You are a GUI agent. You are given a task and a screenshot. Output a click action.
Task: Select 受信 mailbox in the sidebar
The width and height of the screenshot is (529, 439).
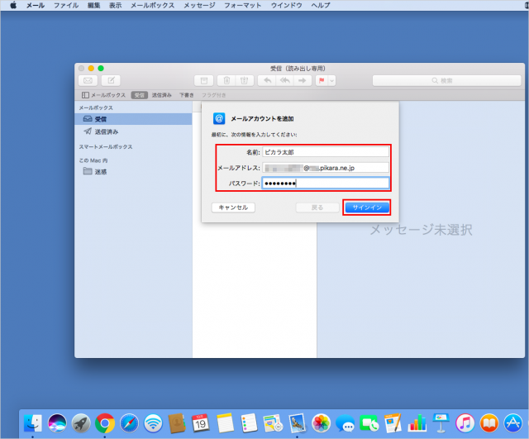(x=100, y=119)
